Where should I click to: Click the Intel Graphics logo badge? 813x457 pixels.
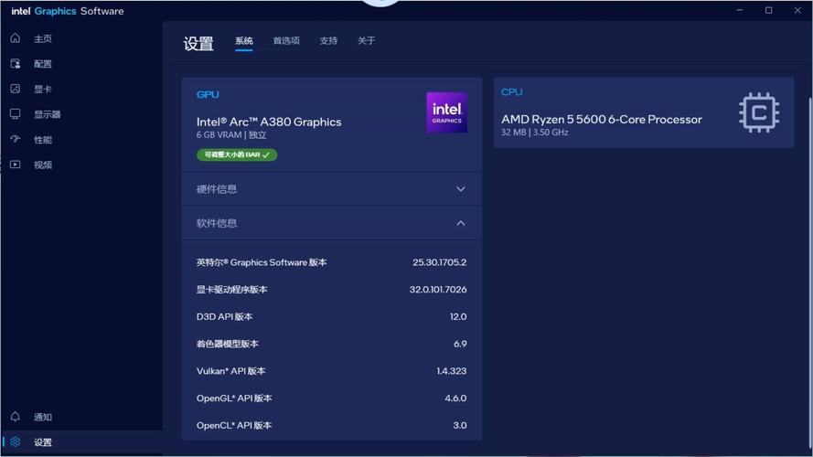pyautogui.click(x=446, y=112)
